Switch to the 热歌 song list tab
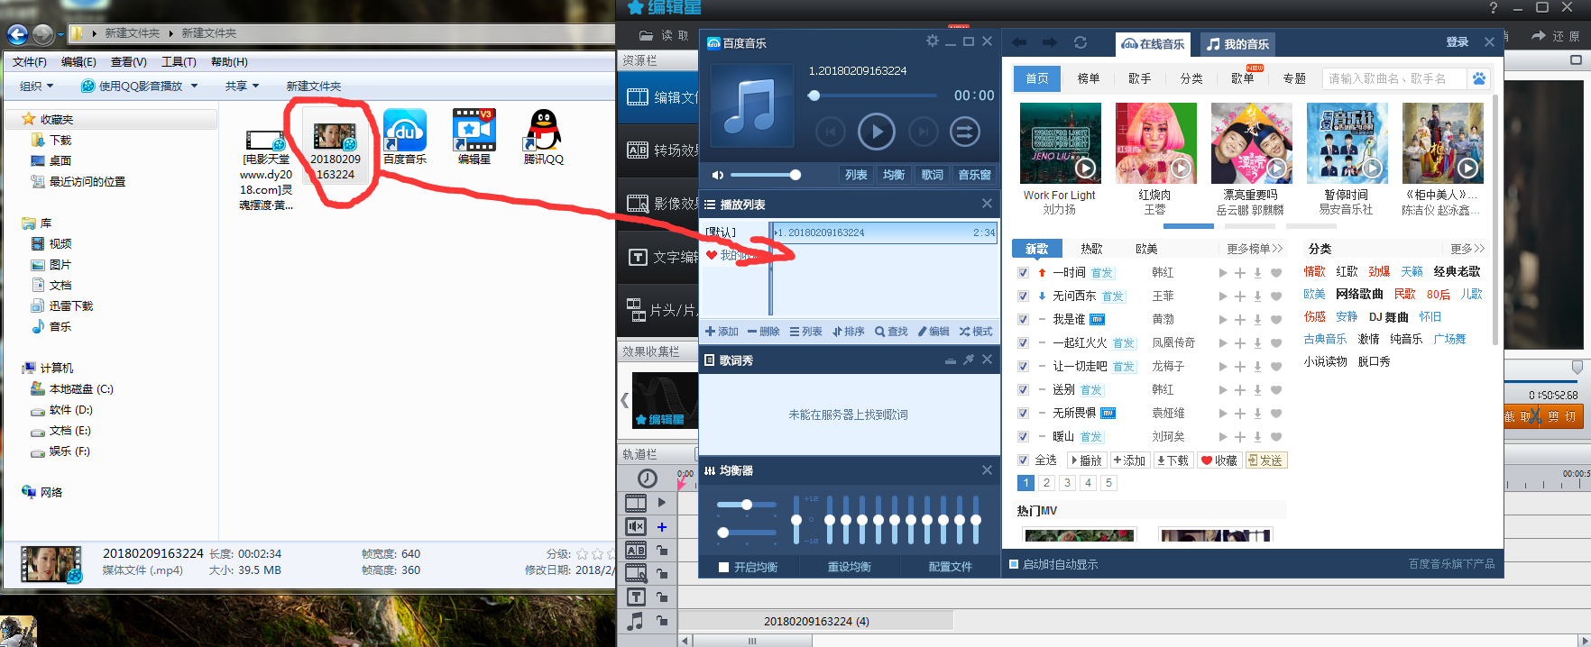The image size is (1591, 647). [1091, 249]
